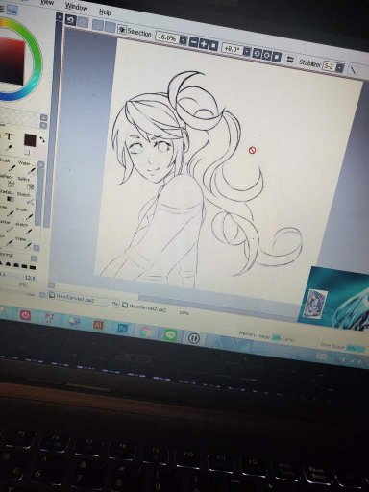Open the Stabilizer S-2 dropdown
Screen dimensions: 369x492
click(340, 67)
